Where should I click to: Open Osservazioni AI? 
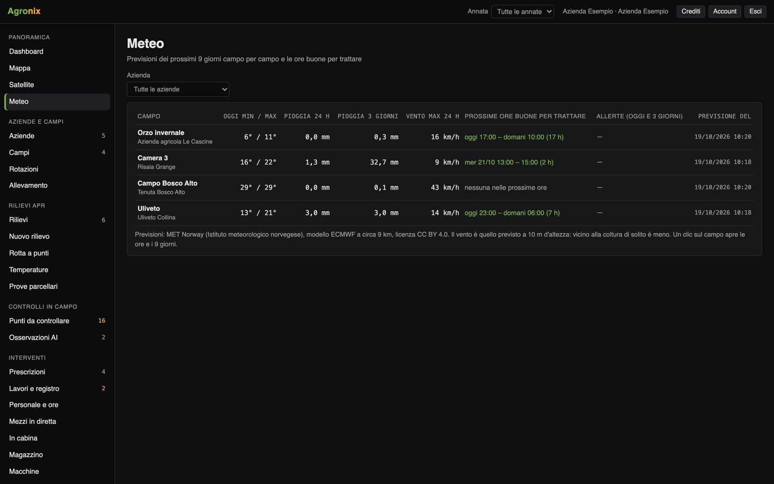tap(57, 338)
